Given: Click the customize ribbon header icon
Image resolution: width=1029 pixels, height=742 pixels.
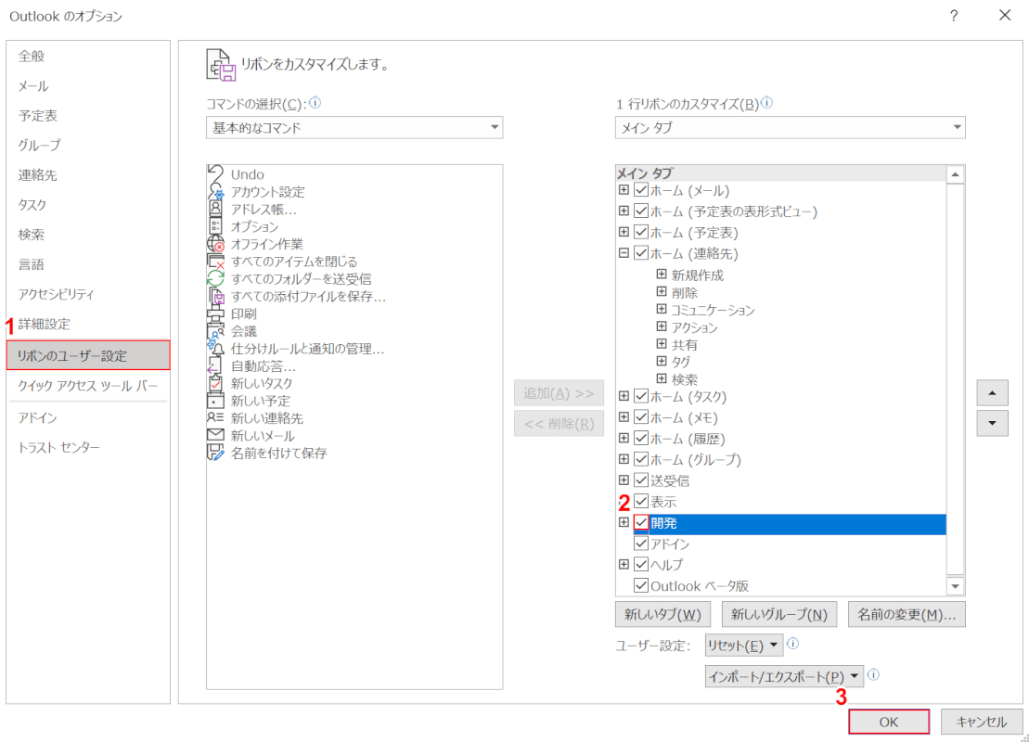Looking at the screenshot, I should [221, 65].
